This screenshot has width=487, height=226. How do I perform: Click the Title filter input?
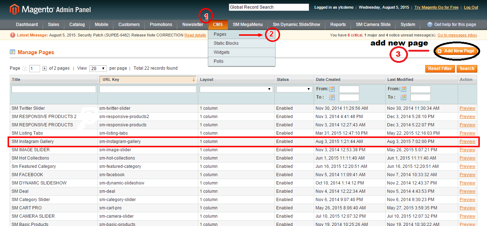click(54, 89)
